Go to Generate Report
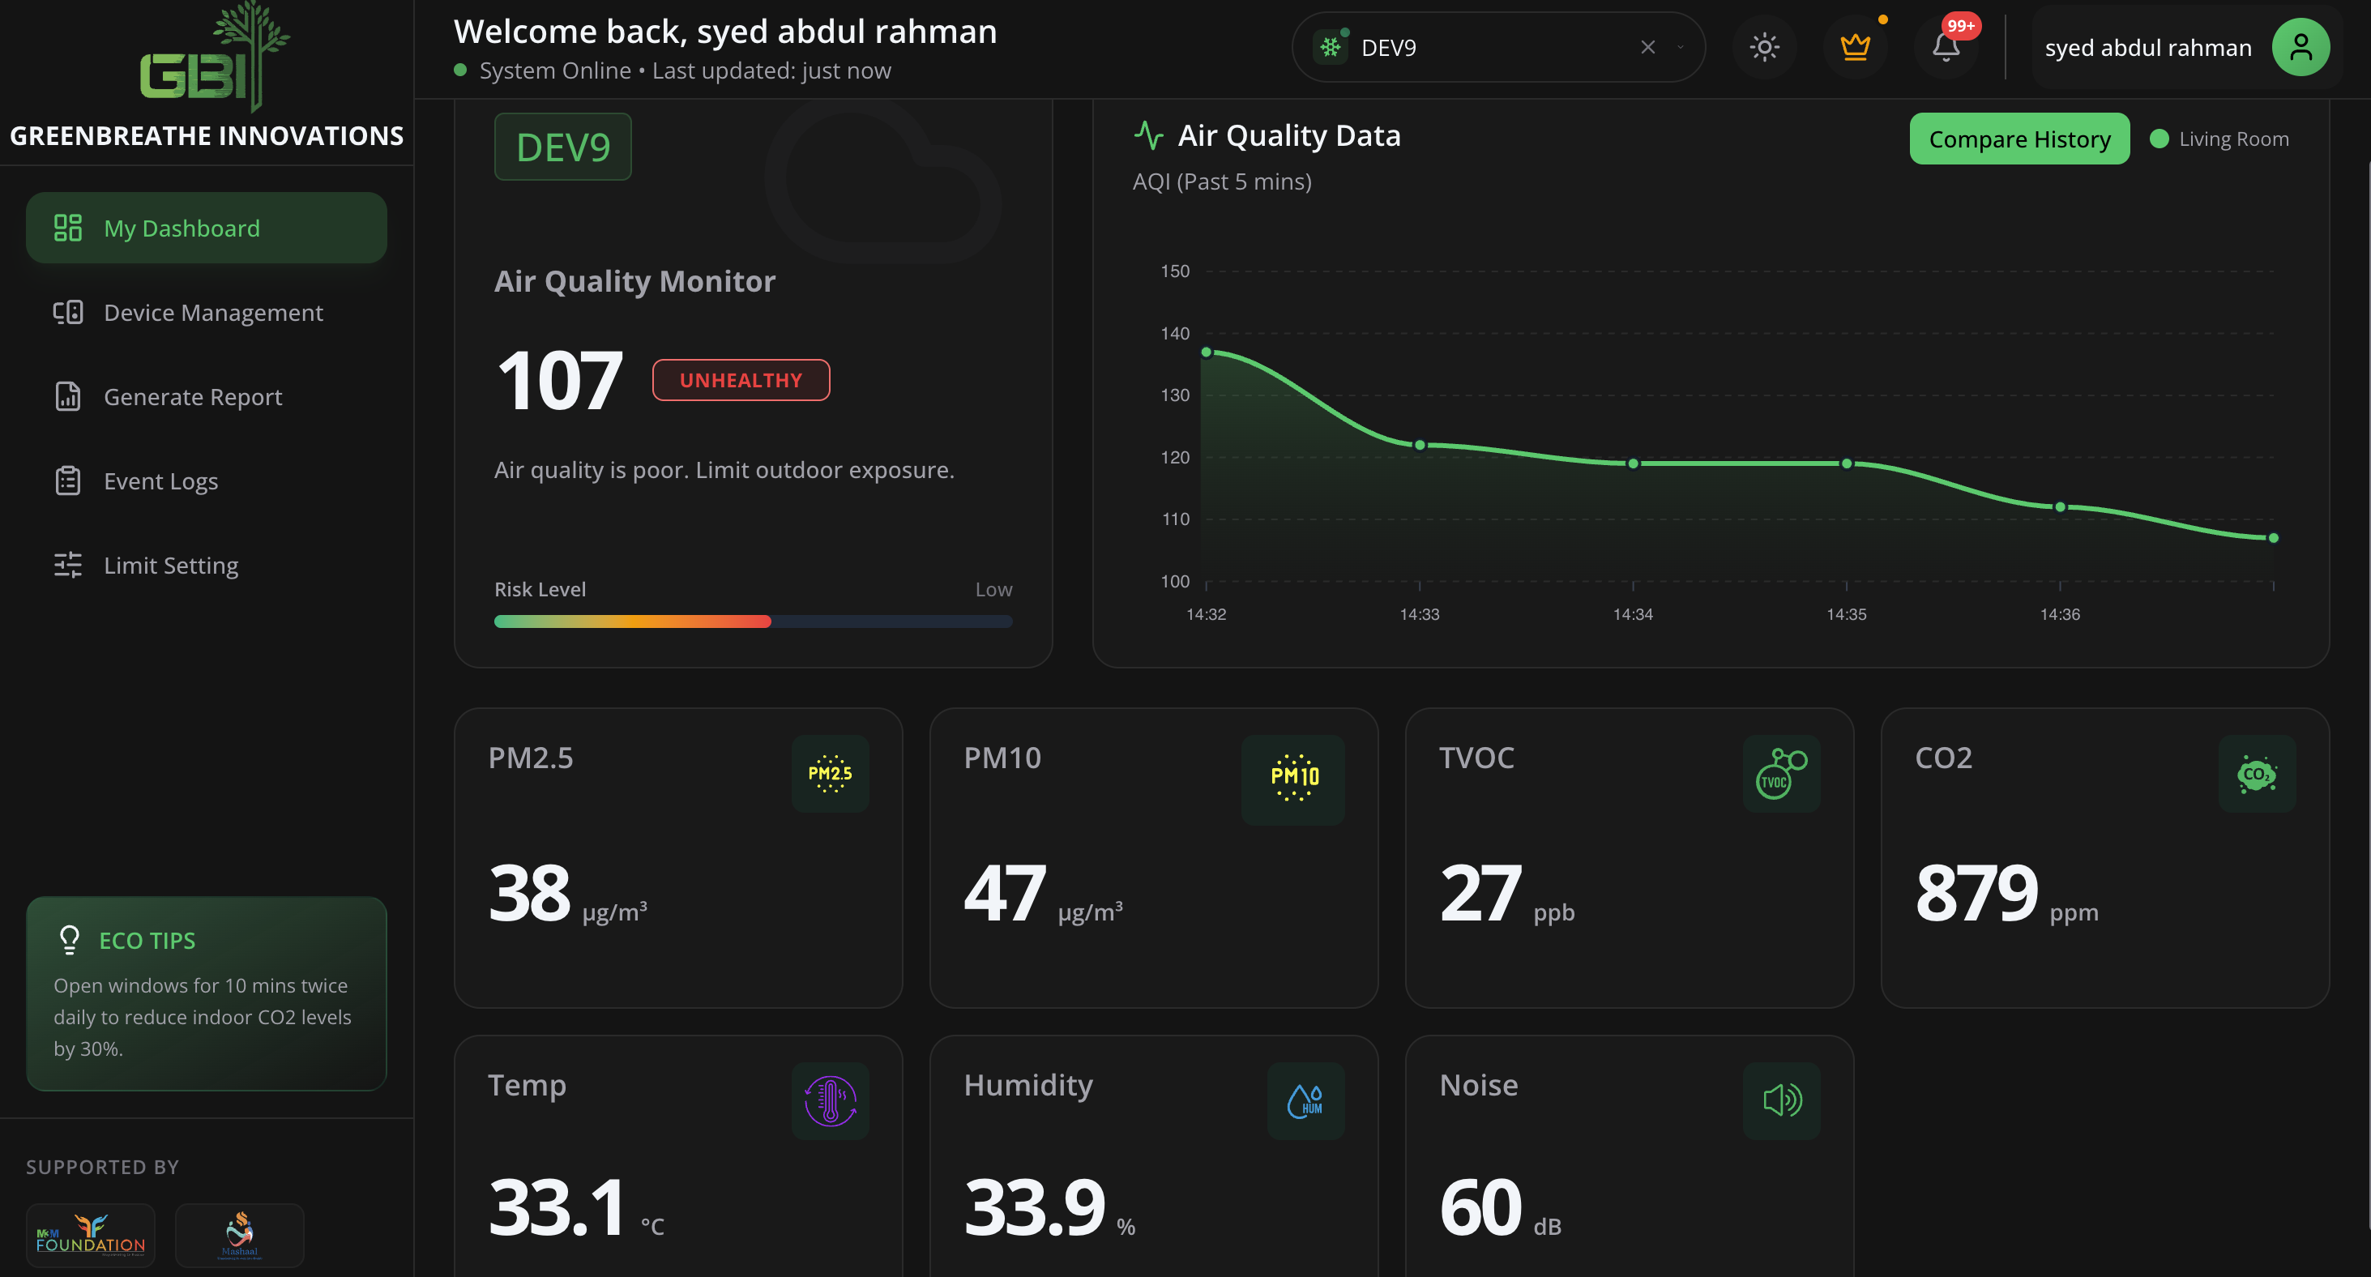 [206, 397]
